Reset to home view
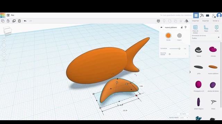This screenshot has width=222, height=124. [x=4, y=41]
